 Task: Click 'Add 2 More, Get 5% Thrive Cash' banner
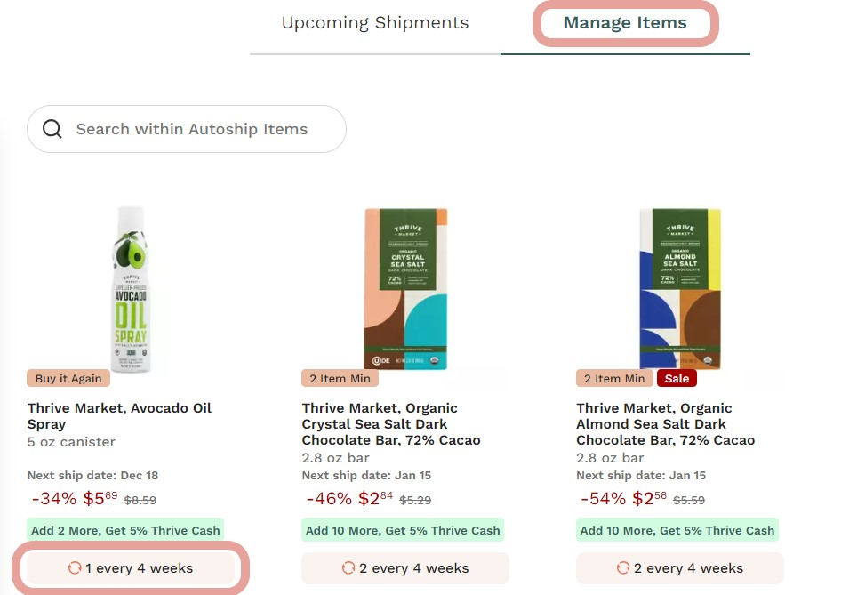[125, 530]
